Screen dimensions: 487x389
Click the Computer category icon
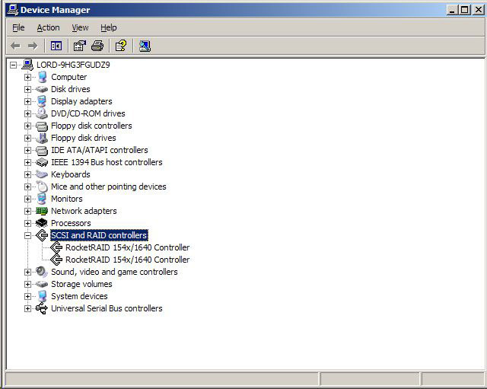(x=42, y=77)
